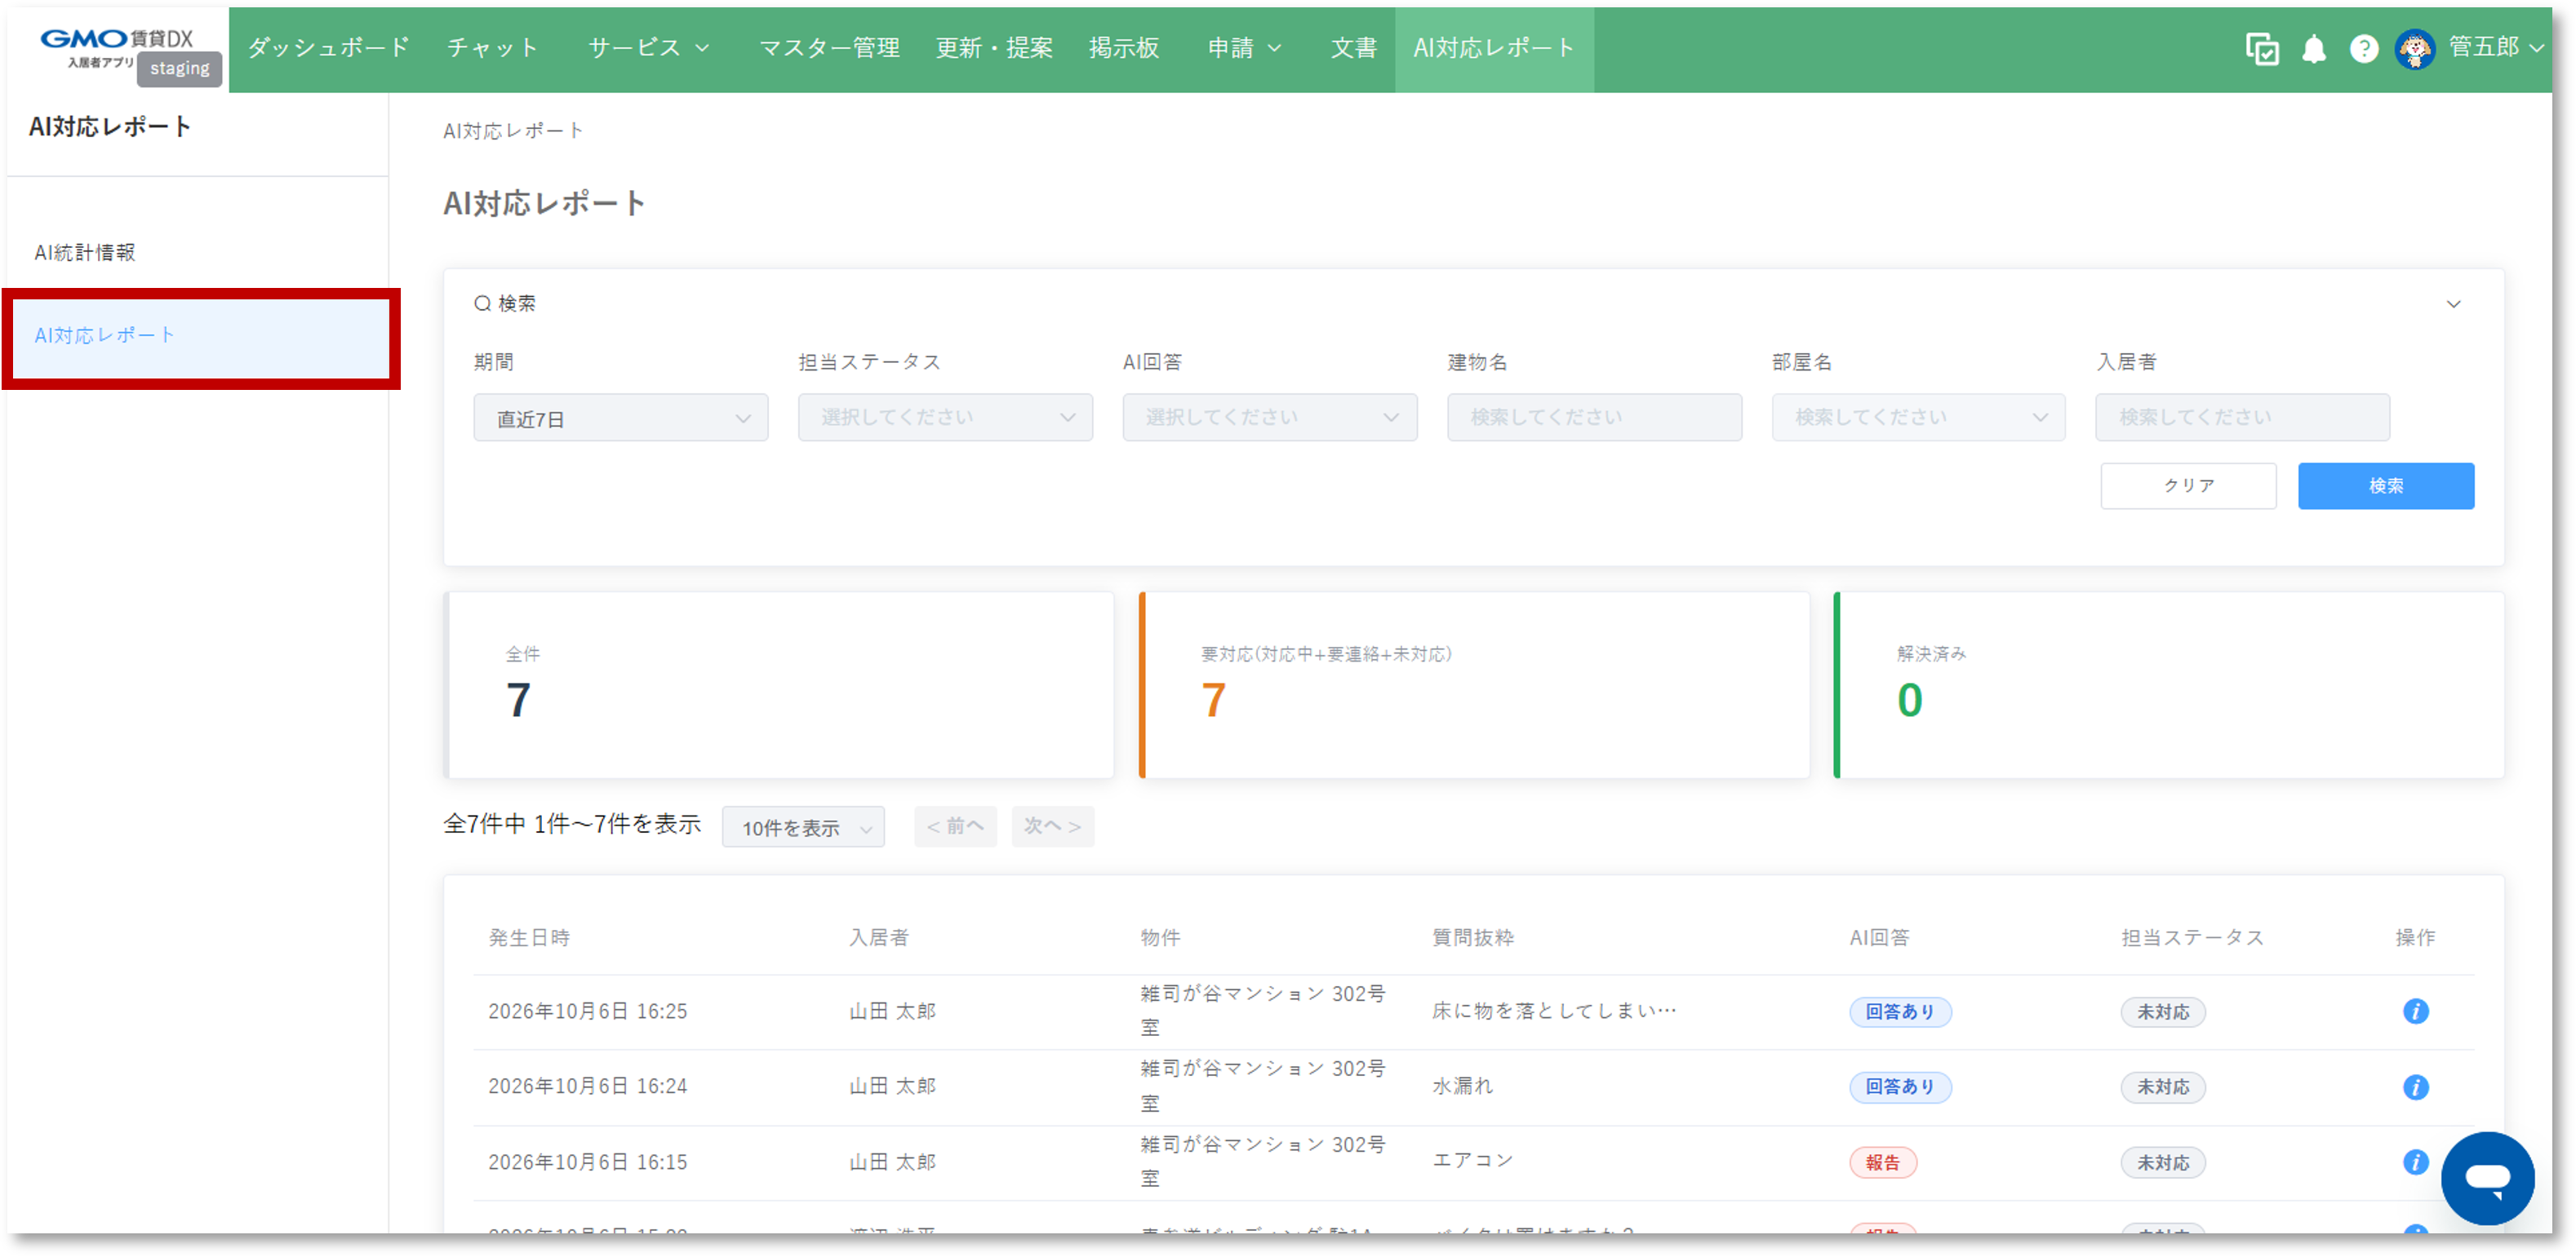Click 未対応 status in the 16:25 row

(x=2163, y=1012)
